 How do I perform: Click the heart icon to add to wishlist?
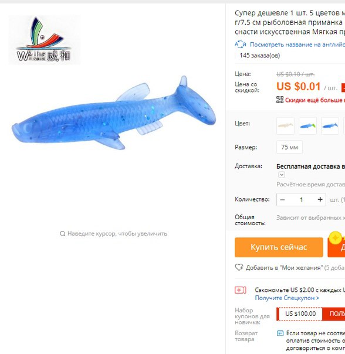point(239,267)
